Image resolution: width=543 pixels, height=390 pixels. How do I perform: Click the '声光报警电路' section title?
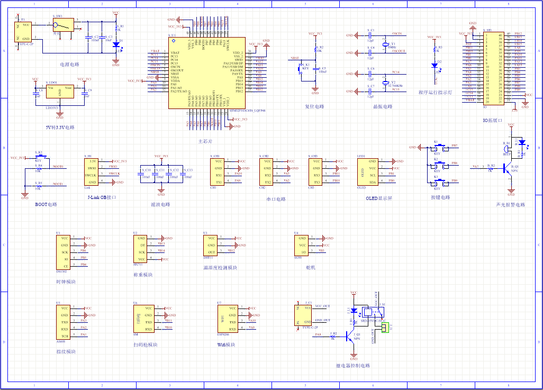510,205
